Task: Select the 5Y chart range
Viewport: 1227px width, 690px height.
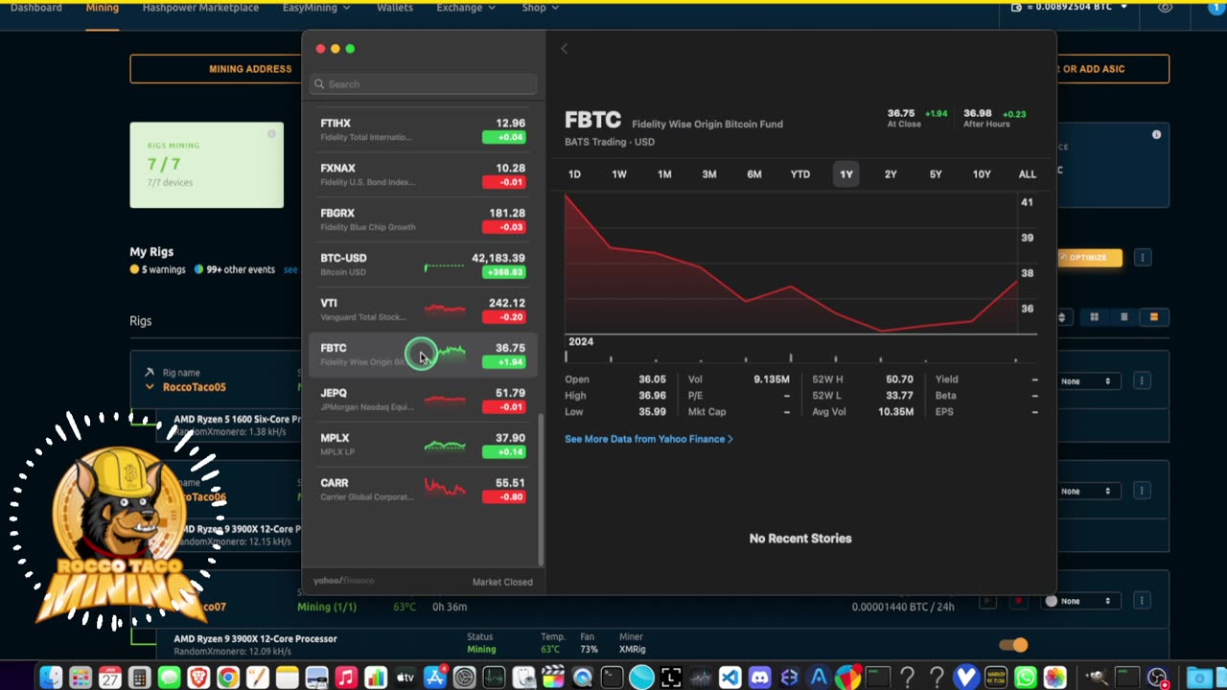Action: (x=936, y=174)
